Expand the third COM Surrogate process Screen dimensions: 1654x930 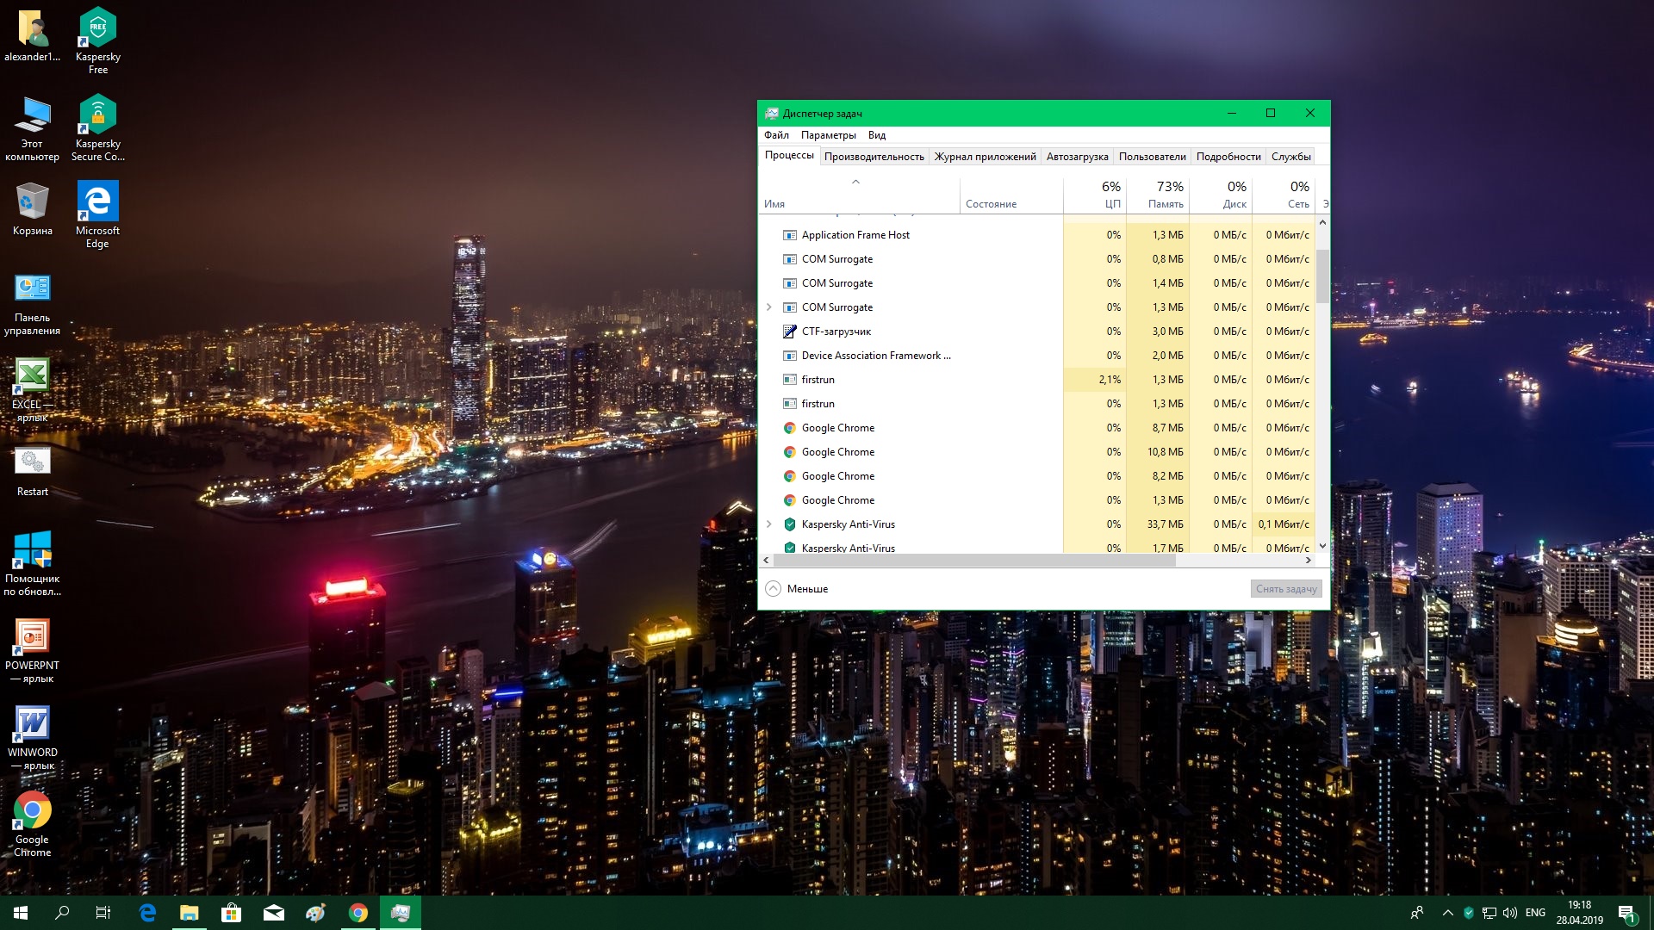tap(769, 307)
